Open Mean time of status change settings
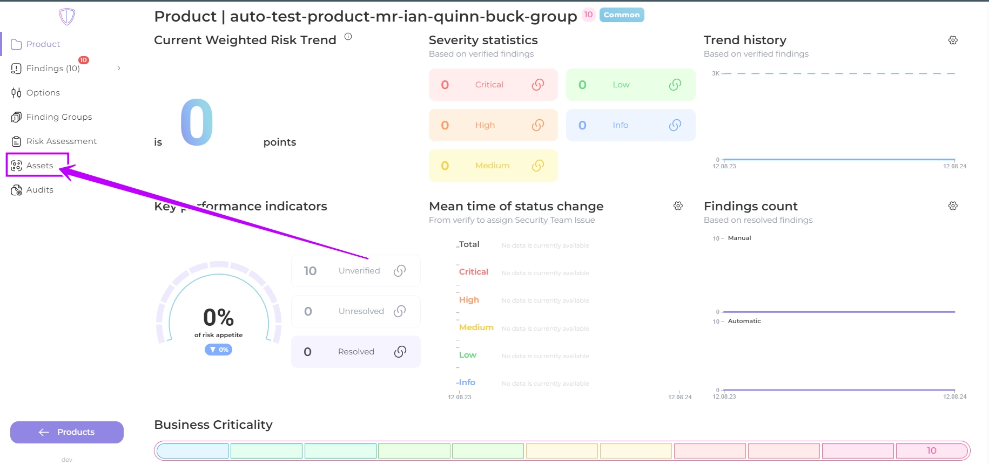The image size is (989, 465). tap(678, 206)
